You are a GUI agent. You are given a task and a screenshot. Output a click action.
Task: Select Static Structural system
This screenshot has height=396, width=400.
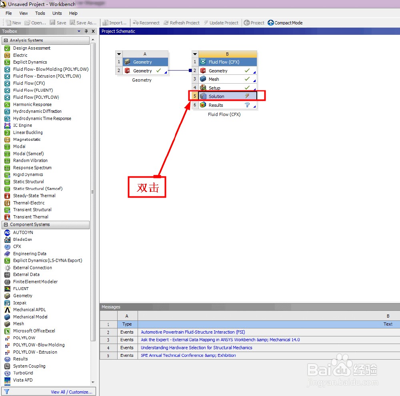tap(28, 182)
